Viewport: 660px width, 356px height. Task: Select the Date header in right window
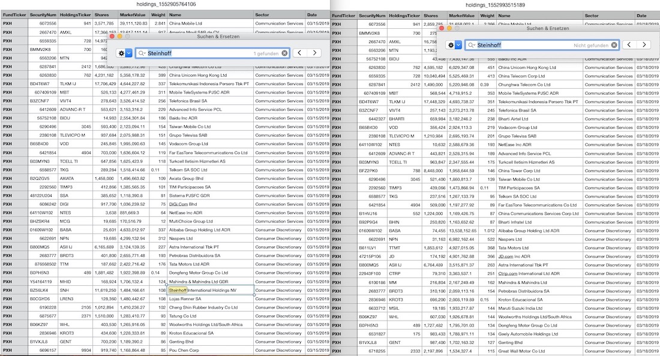tap(647, 16)
